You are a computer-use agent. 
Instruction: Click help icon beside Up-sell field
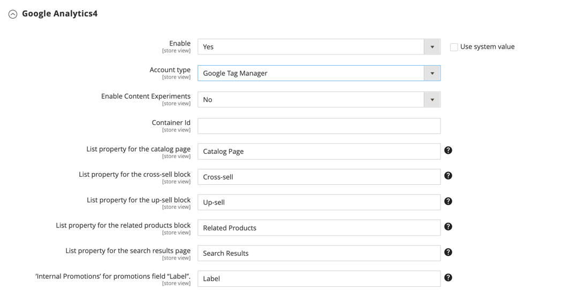(x=448, y=201)
